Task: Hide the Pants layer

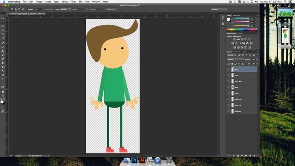Action: 229,93
